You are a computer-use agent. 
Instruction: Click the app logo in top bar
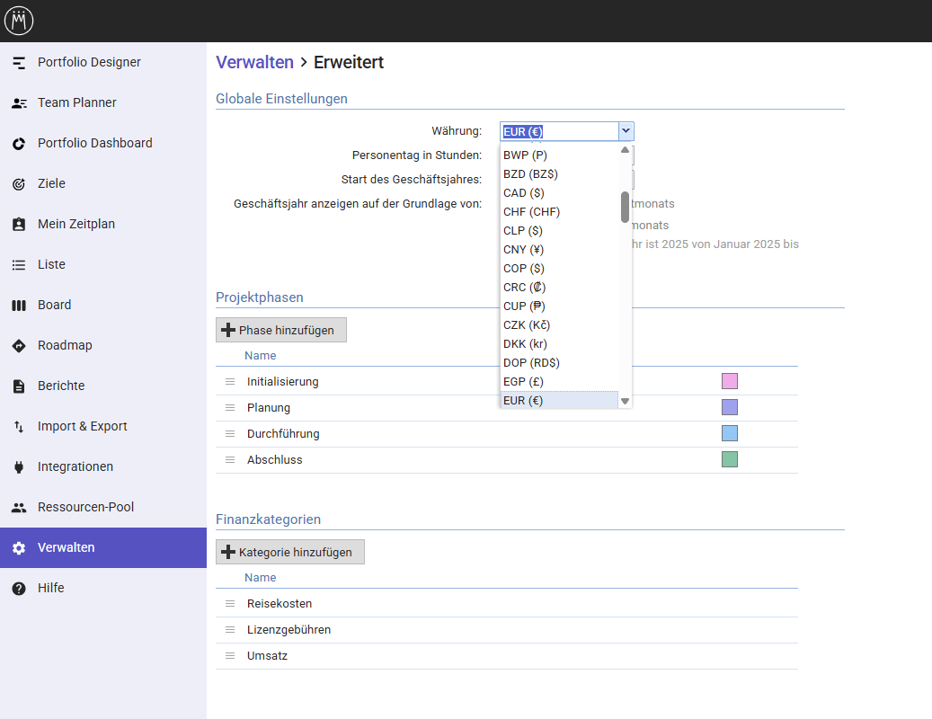click(19, 21)
